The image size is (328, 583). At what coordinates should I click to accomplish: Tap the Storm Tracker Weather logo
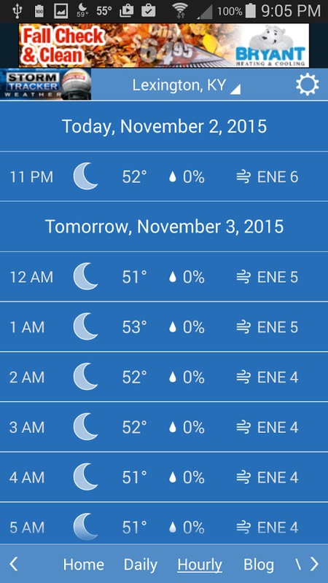(x=45, y=85)
